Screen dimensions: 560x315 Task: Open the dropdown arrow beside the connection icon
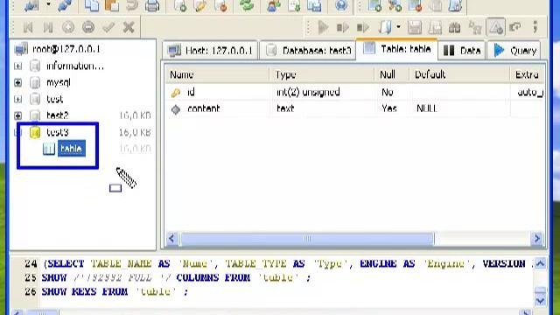click(48, 5)
